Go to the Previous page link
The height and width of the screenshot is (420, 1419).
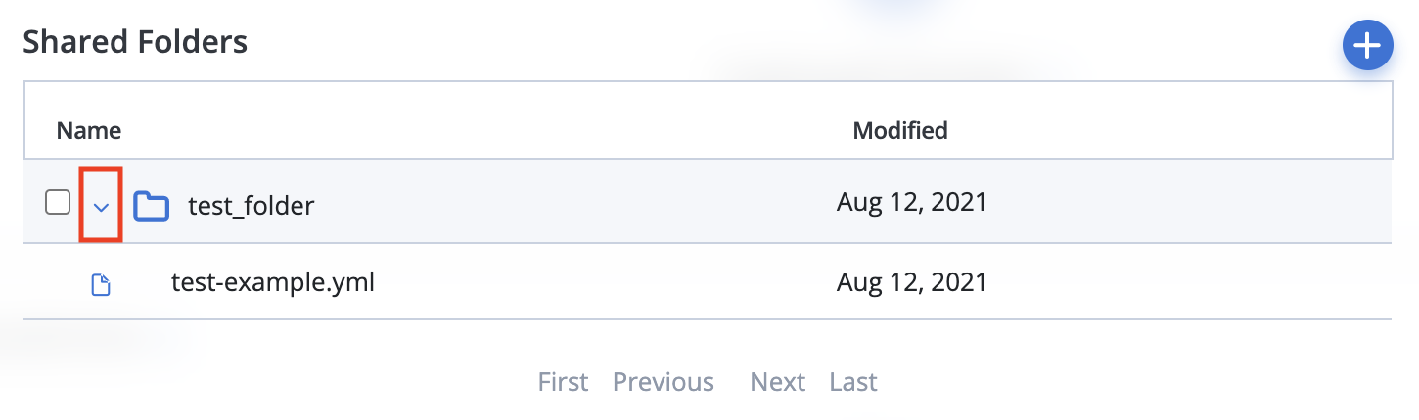664,381
